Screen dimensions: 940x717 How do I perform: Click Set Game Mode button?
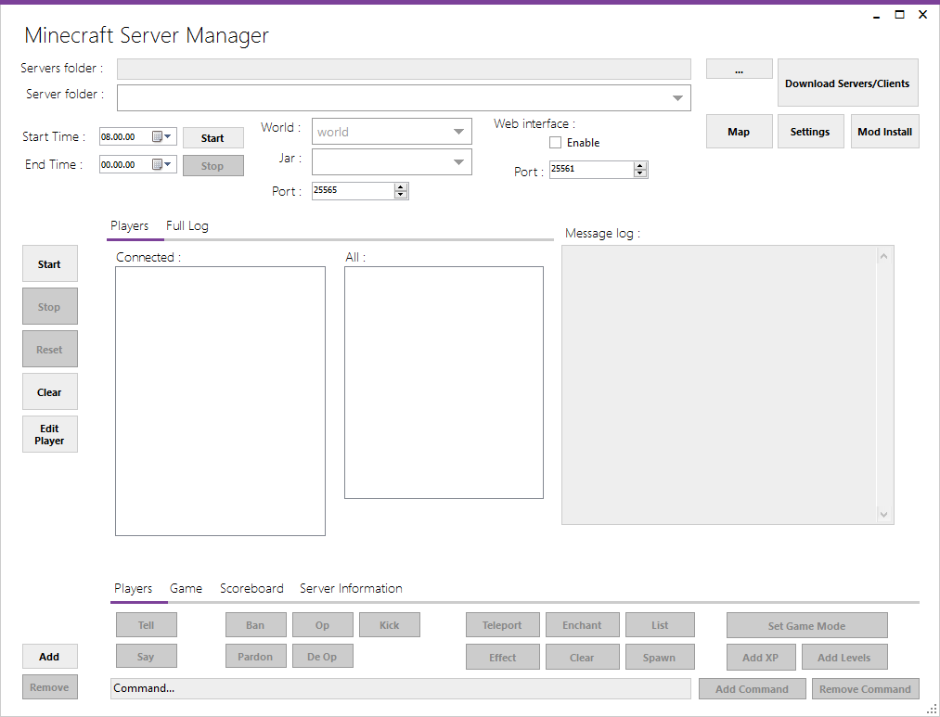807,625
